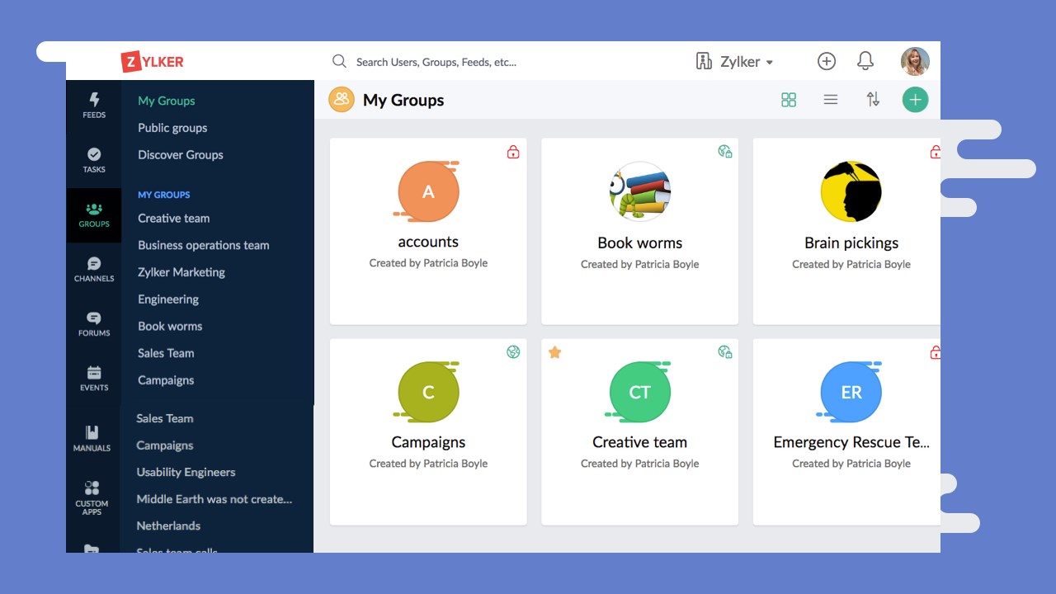Click the accounts group title
Screen dimensions: 1056x594
(x=428, y=242)
